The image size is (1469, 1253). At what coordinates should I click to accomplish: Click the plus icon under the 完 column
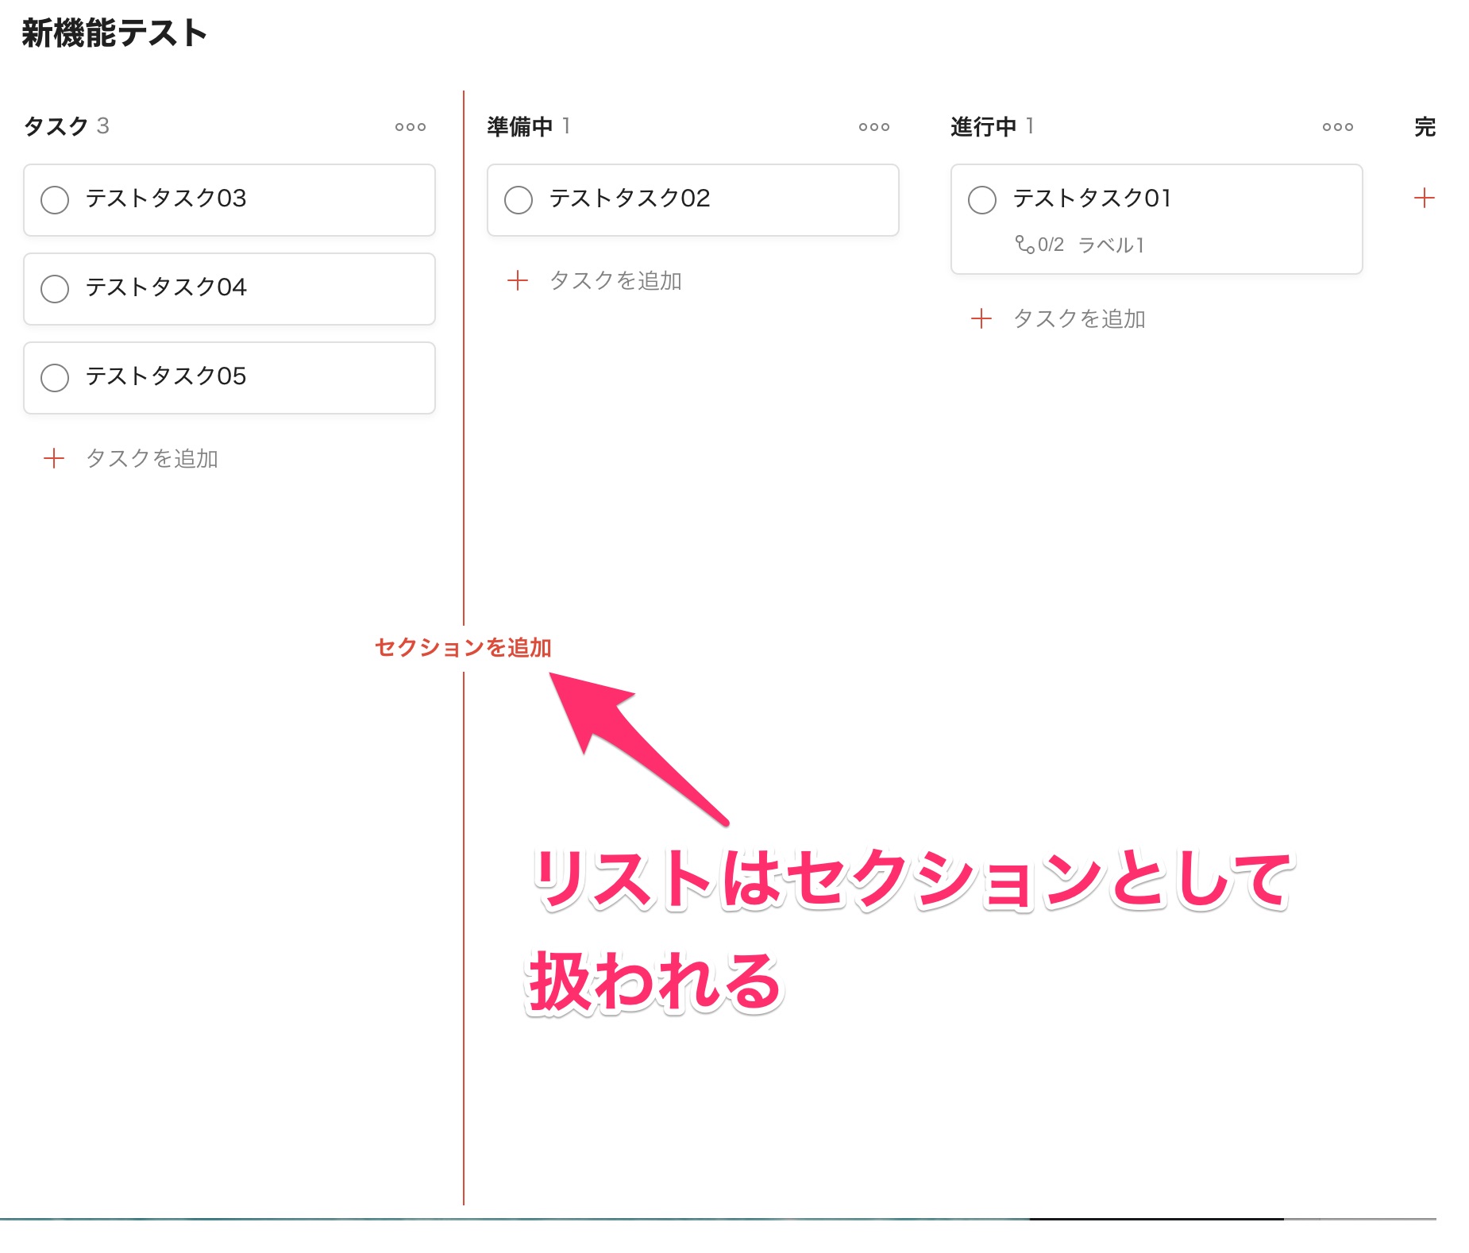tap(1425, 198)
